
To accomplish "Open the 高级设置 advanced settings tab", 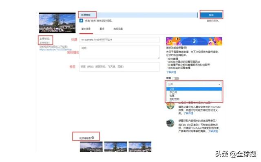I will [x=118, y=28].
